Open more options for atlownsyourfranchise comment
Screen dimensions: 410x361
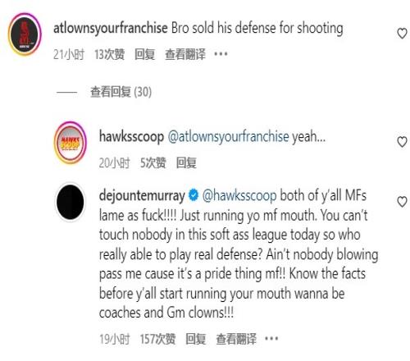[221, 54]
